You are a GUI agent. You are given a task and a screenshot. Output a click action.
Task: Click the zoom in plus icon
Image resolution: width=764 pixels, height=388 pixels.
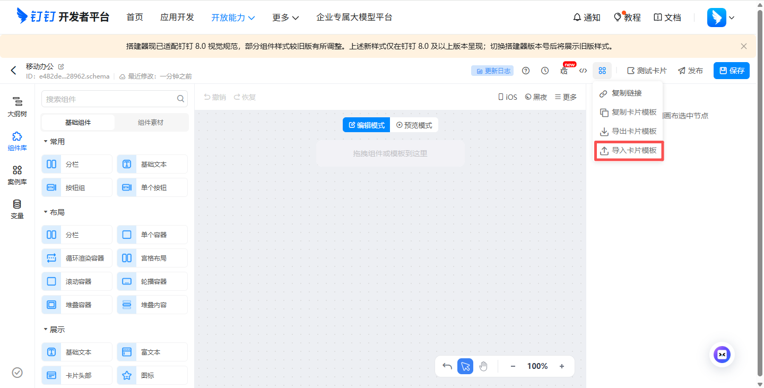click(562, 366)
